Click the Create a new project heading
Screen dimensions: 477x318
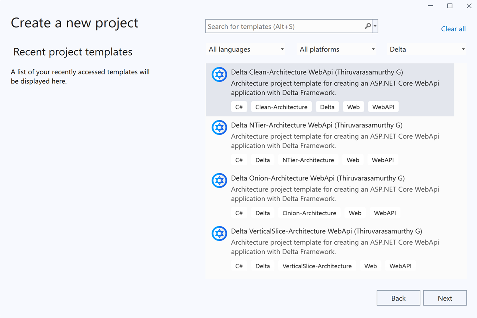pos(74,23)
